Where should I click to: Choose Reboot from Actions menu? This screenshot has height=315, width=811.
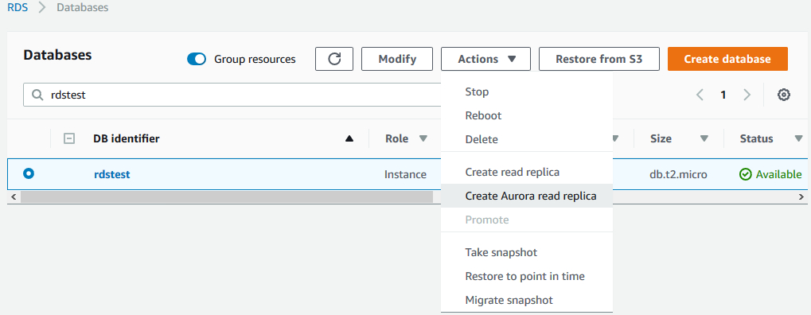527,115
